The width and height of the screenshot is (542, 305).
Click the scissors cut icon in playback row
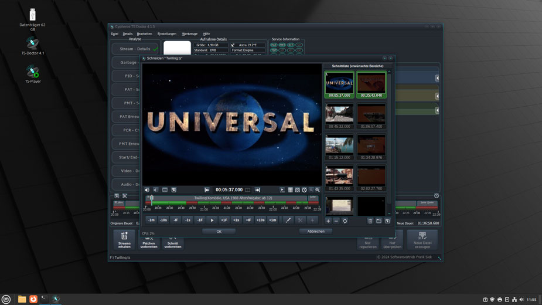[x=300, y=220]
